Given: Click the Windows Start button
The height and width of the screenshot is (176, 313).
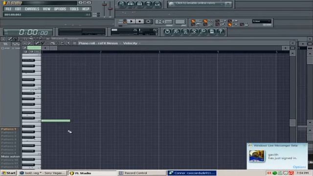Looking at the screenshot, I should 8,173.
